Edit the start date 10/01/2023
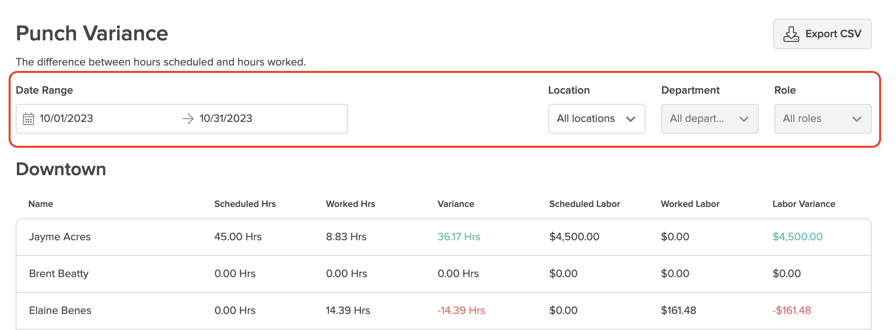Screen dimensions: 896x330 point(67,119)
